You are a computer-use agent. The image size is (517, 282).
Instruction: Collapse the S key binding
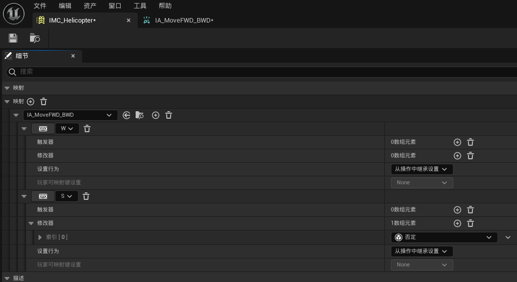pyautogui.click(x=24, y=196)
